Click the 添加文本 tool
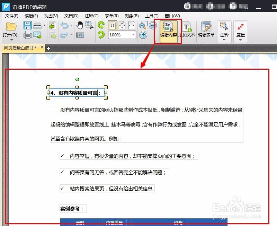277x226 pixels. (x=187, y=30)
